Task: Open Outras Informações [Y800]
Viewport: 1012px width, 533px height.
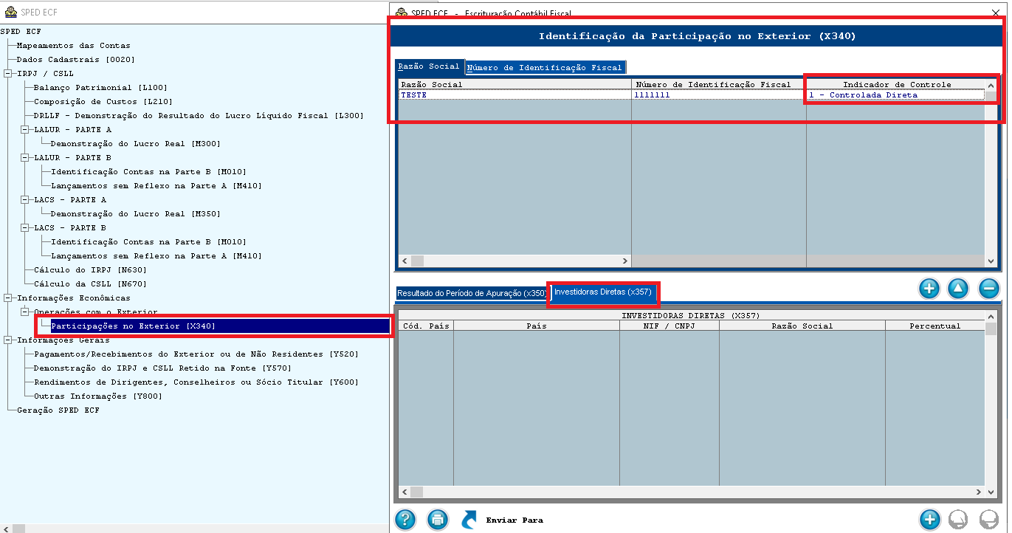Action: click(x=97, y=396)
